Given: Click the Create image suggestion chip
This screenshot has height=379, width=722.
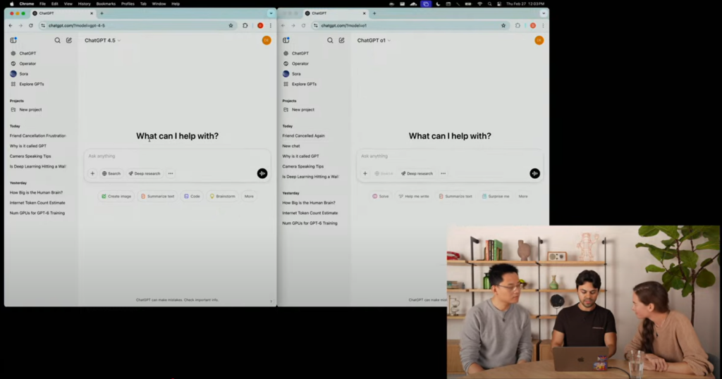Looking at the screenshot, I should pos(116,196).
